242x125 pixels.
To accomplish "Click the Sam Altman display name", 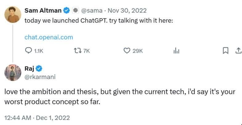I will (x=43, y=11).
